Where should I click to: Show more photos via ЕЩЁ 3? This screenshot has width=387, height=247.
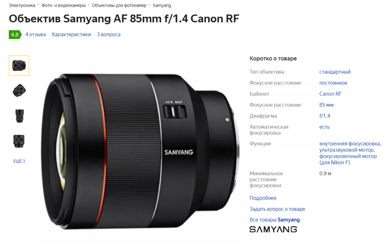point(19,161)
